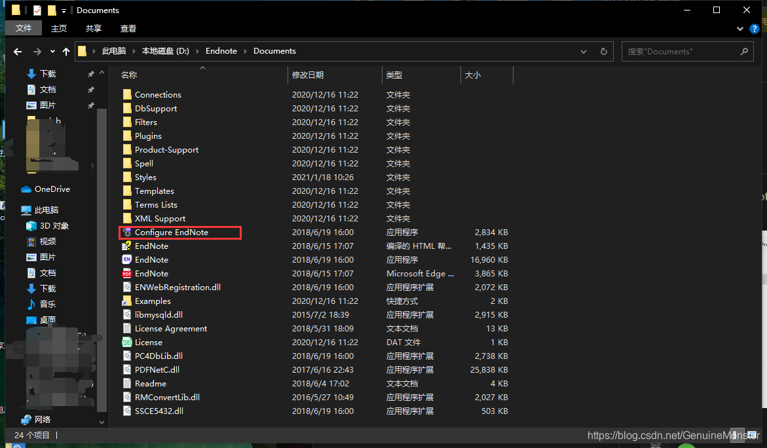Open the Examples shortcut icon
This screenshot has height=448, width=767.
tap(127, 301)
